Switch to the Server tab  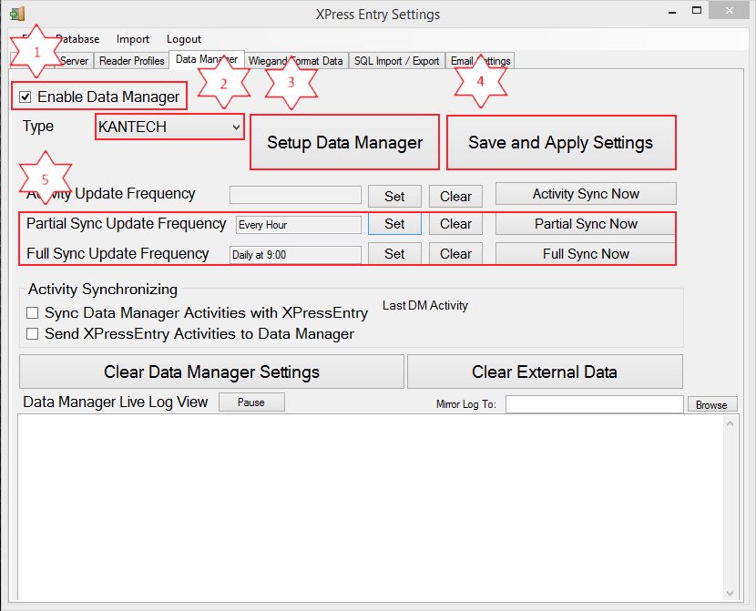tap(75, 61)
